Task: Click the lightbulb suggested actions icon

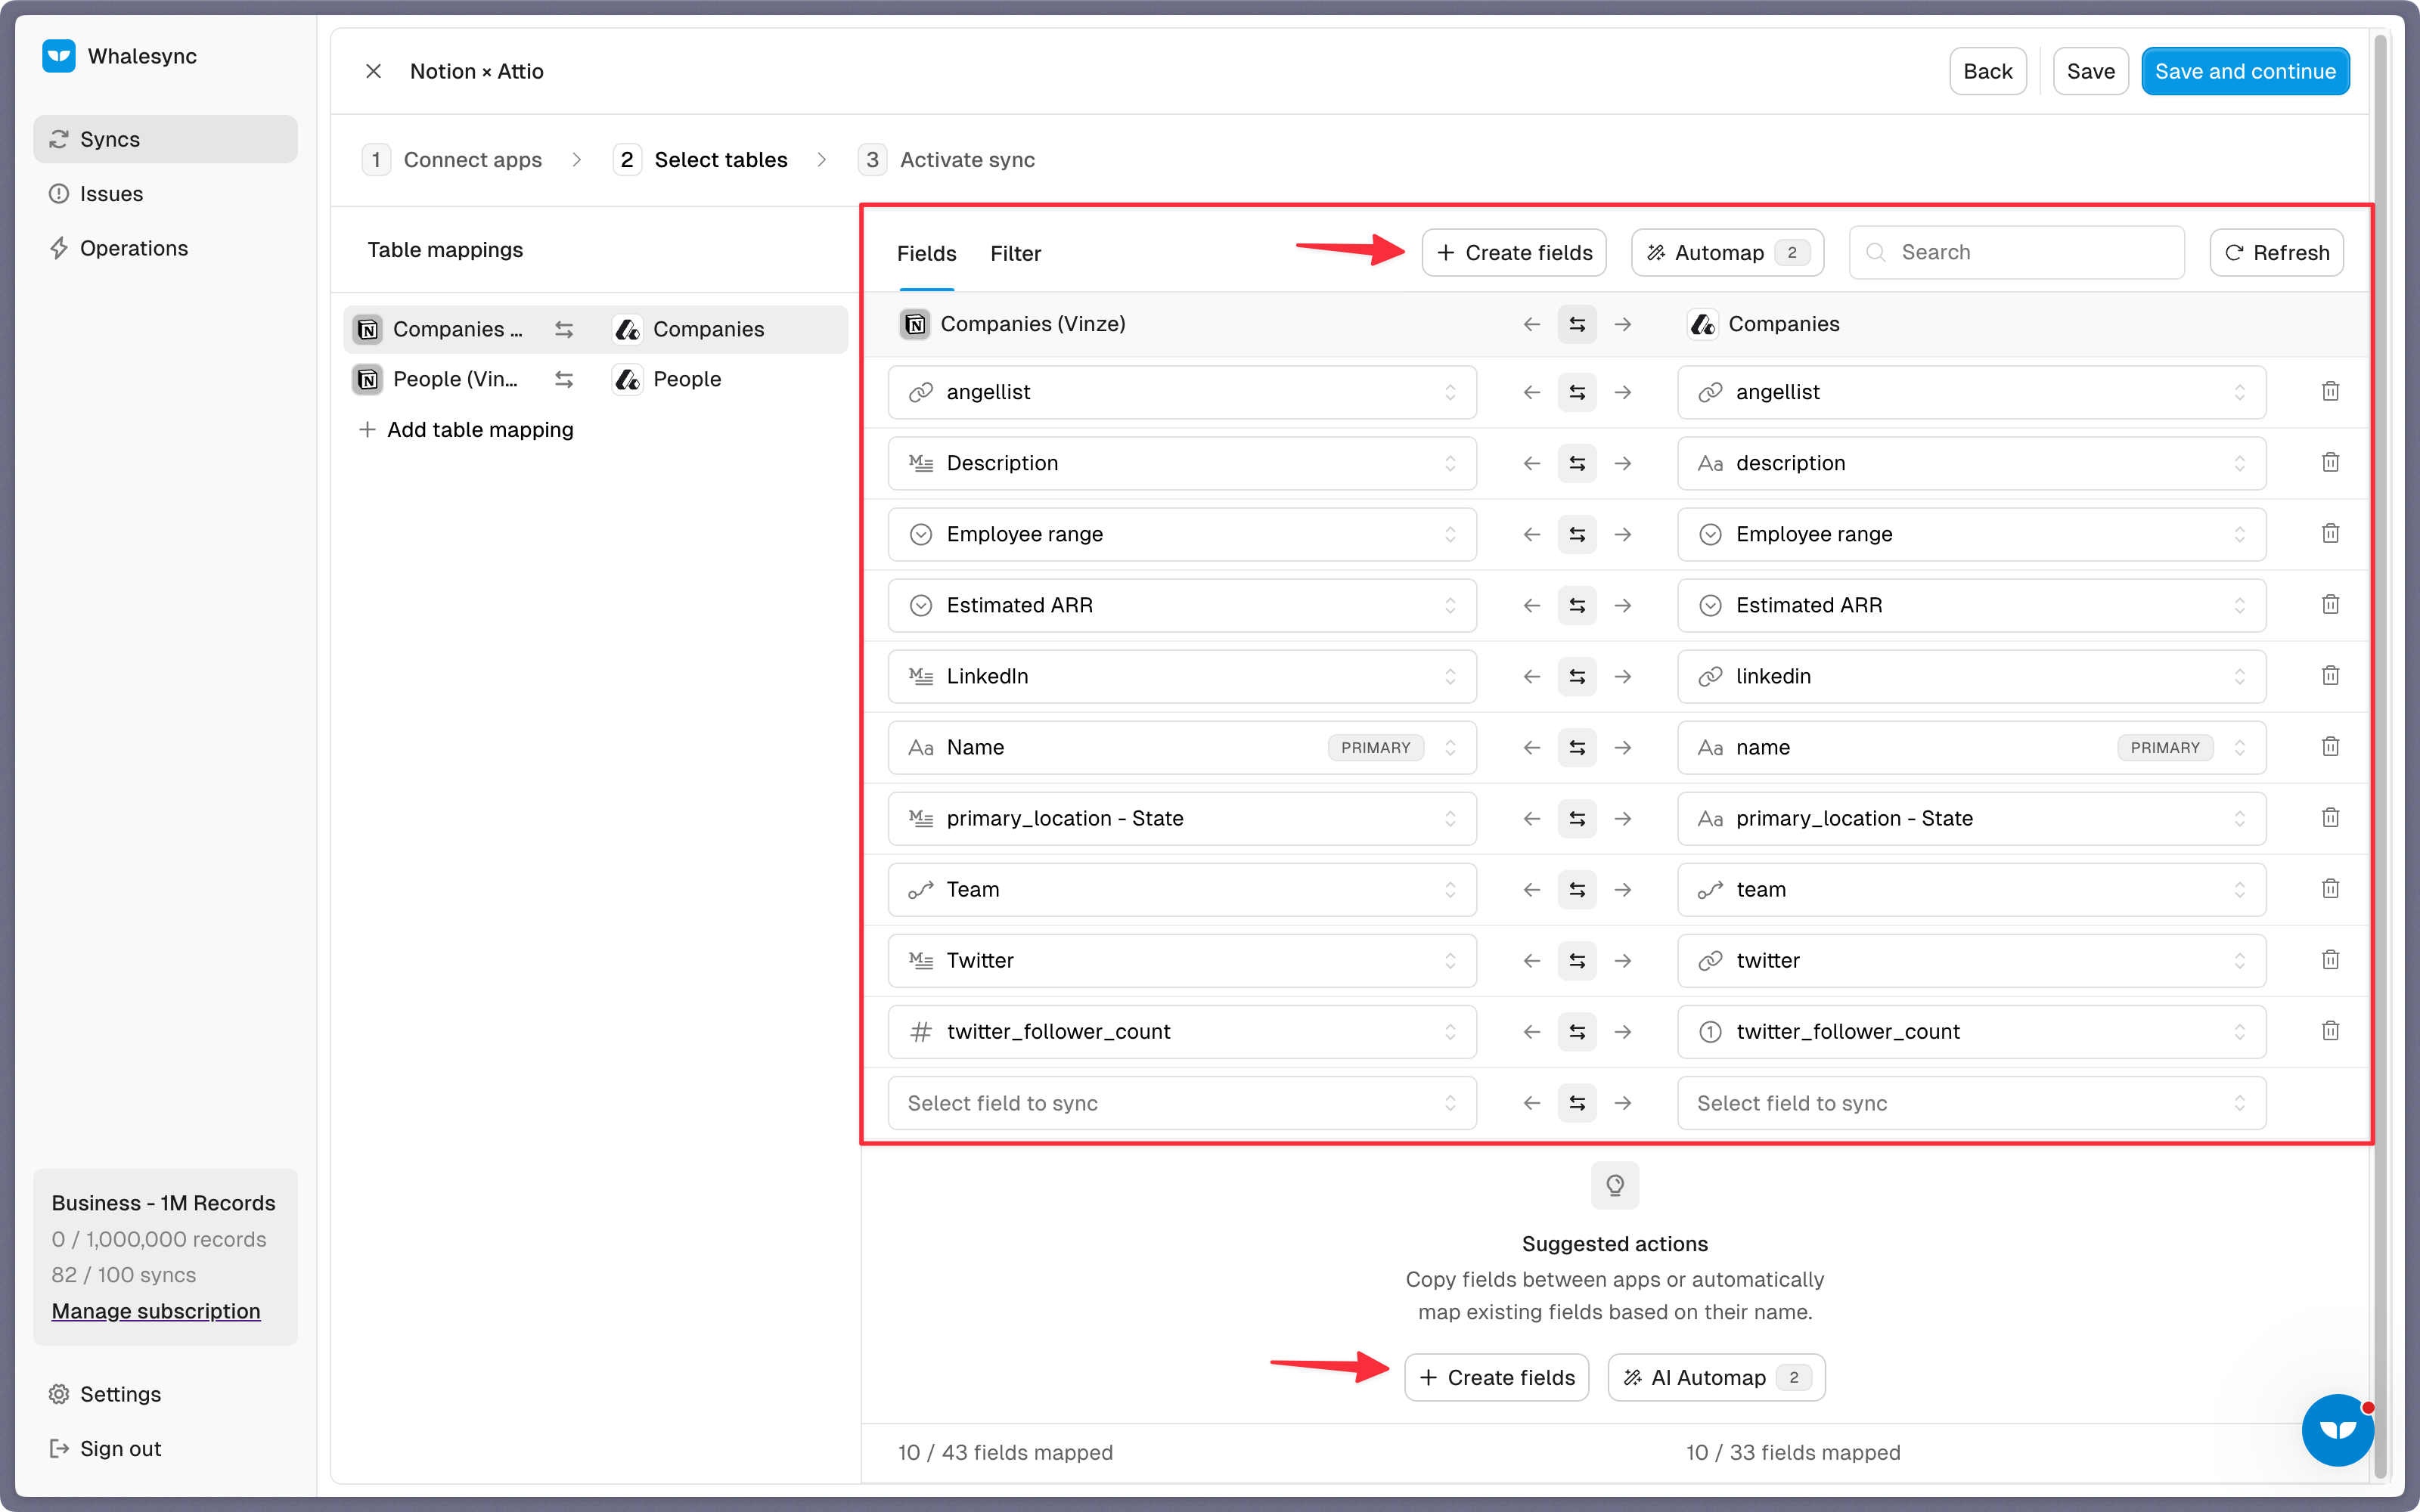Action: click(x=1615, y=1185)
